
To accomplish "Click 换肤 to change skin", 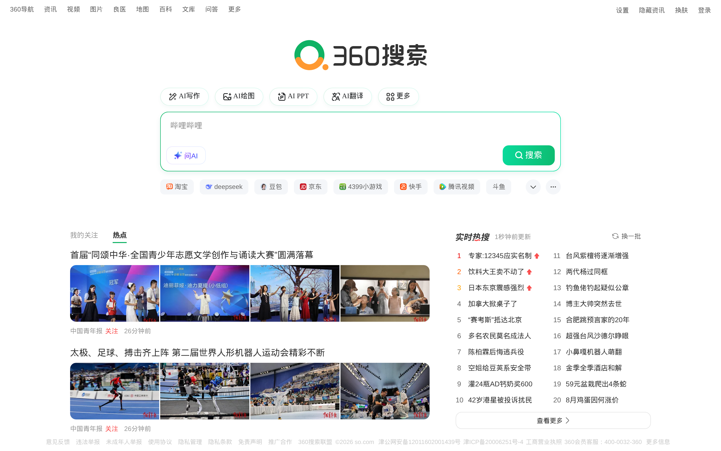I will (x=681, y=10).
